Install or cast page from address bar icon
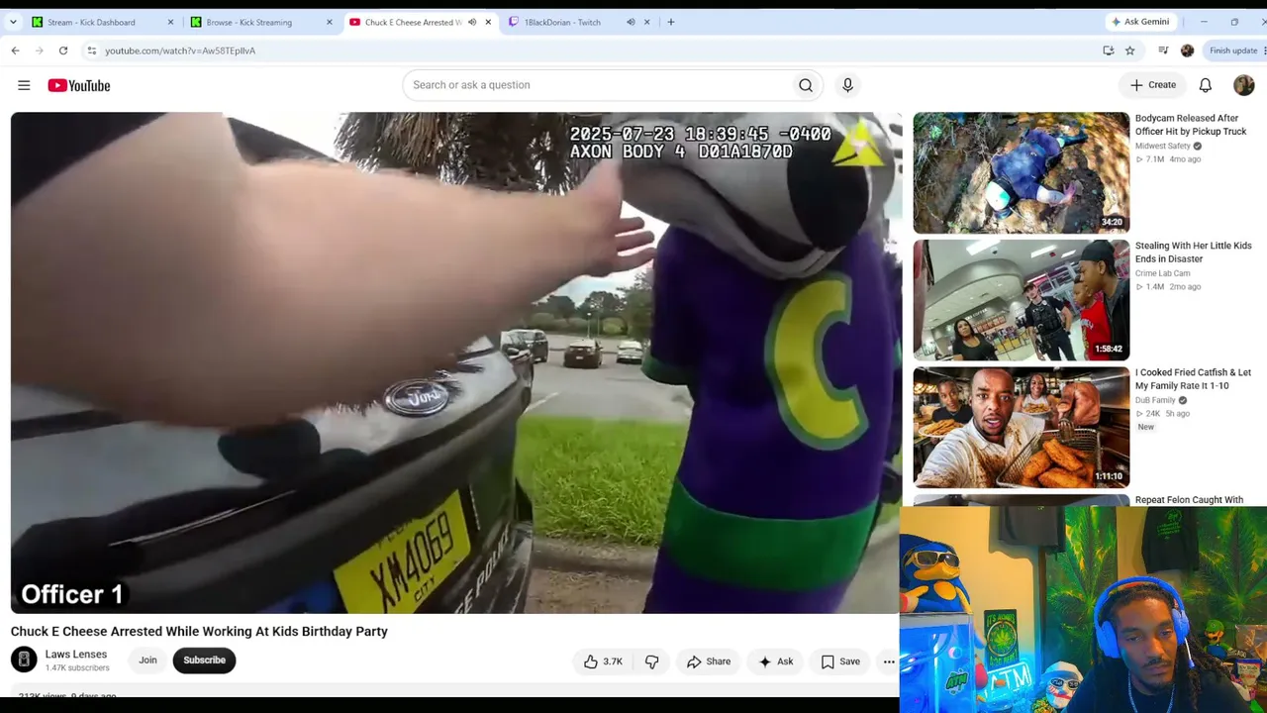The image size is (1267, 713). pos(1108,51)
